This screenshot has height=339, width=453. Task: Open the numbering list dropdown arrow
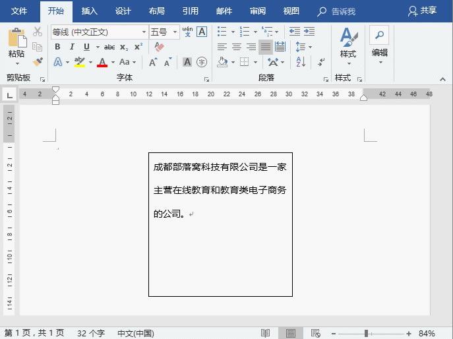pos(255,32)
